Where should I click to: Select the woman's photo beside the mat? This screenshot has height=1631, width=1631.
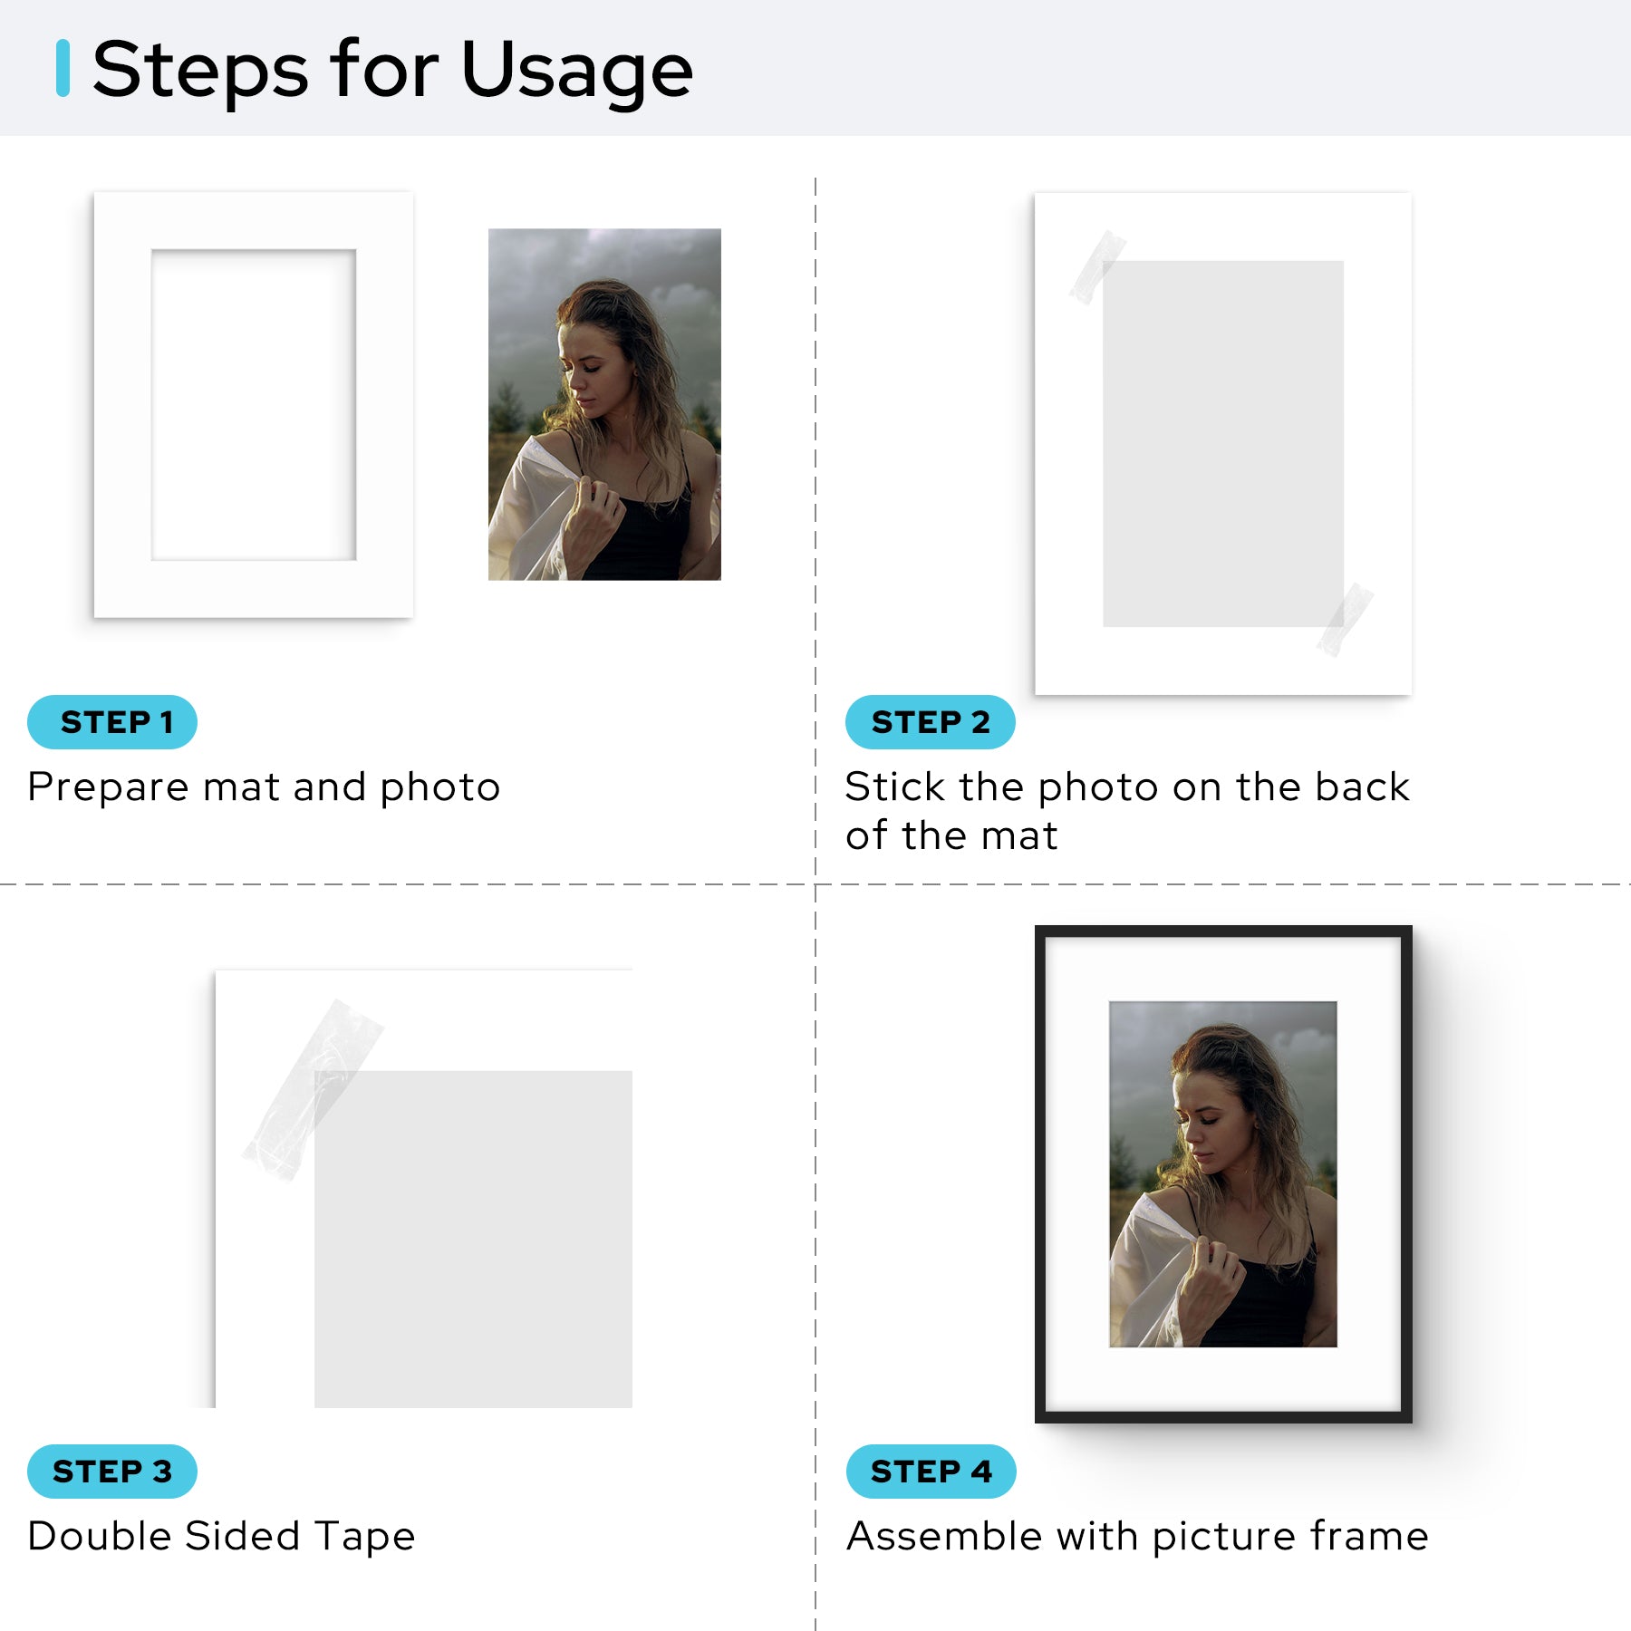coord(604,404)
